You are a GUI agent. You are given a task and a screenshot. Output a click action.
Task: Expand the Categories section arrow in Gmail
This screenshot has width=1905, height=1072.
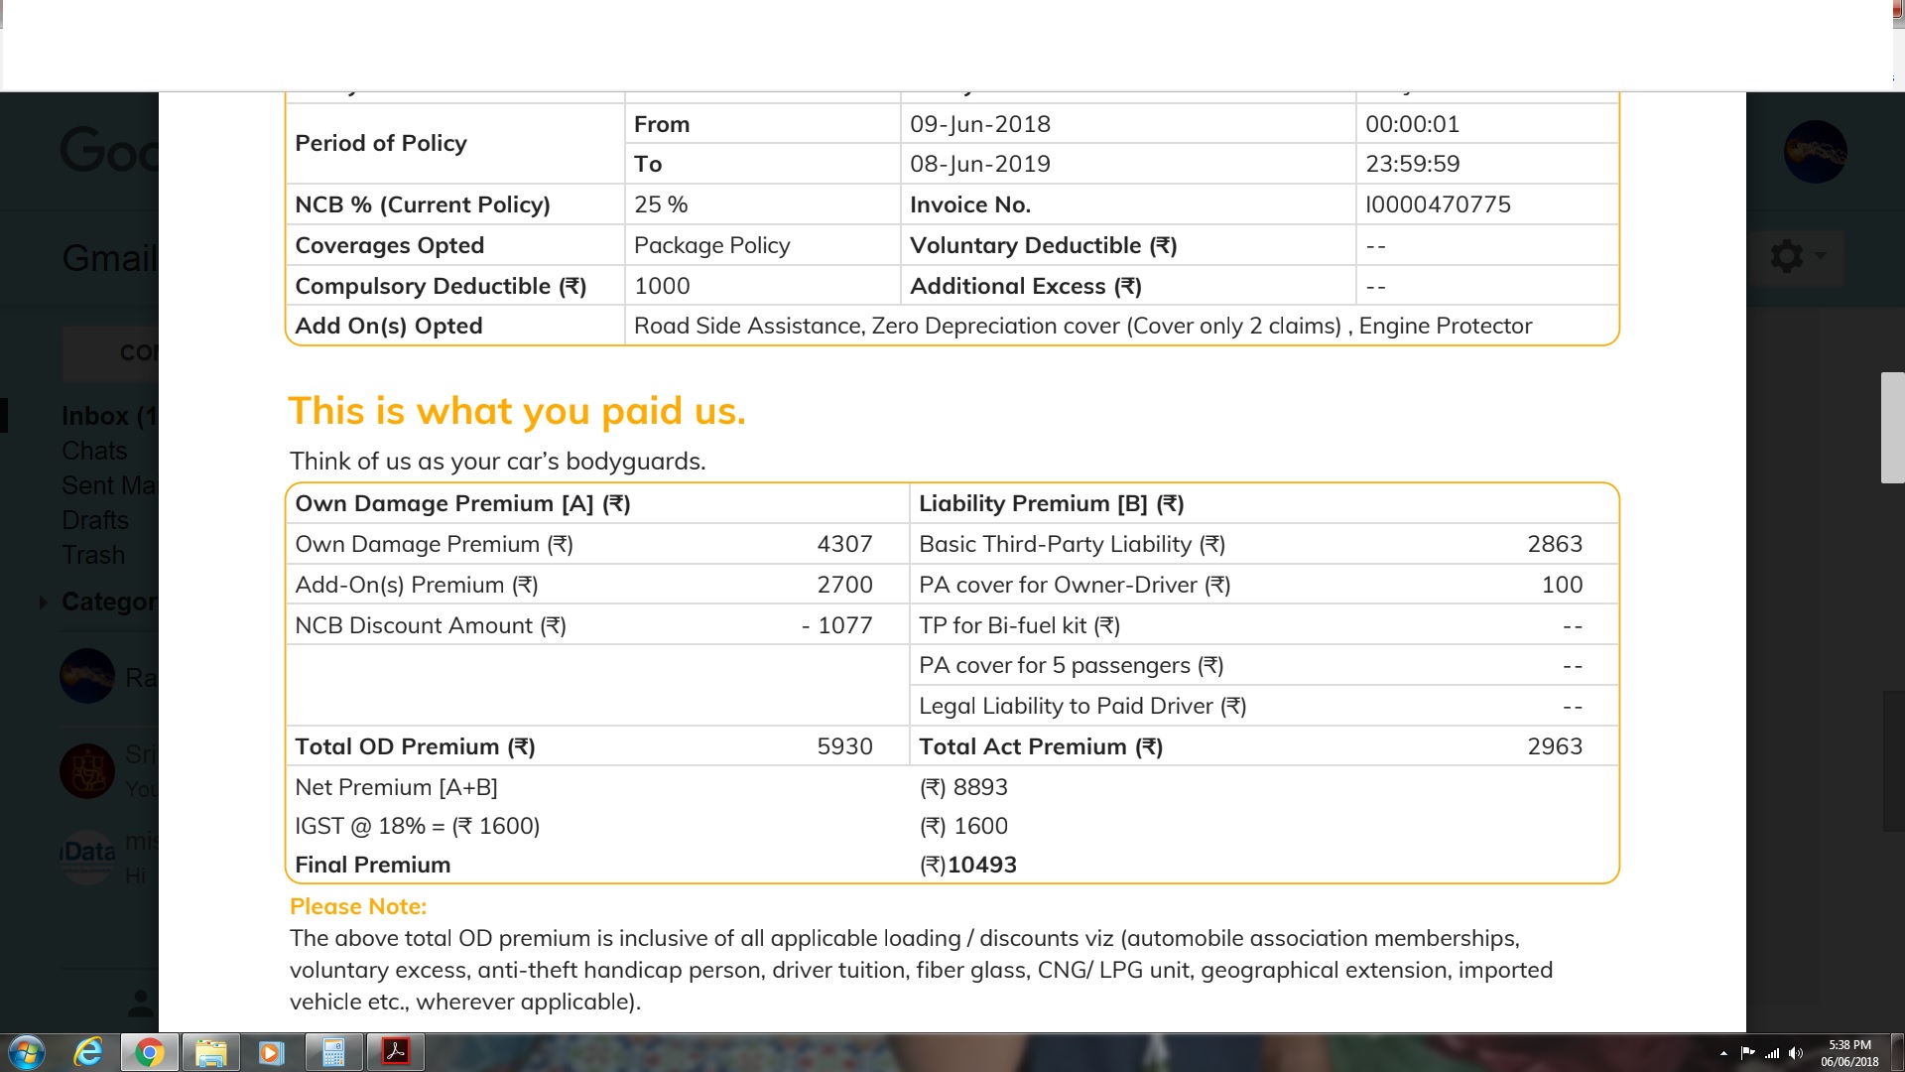click(x=43, y=602)
